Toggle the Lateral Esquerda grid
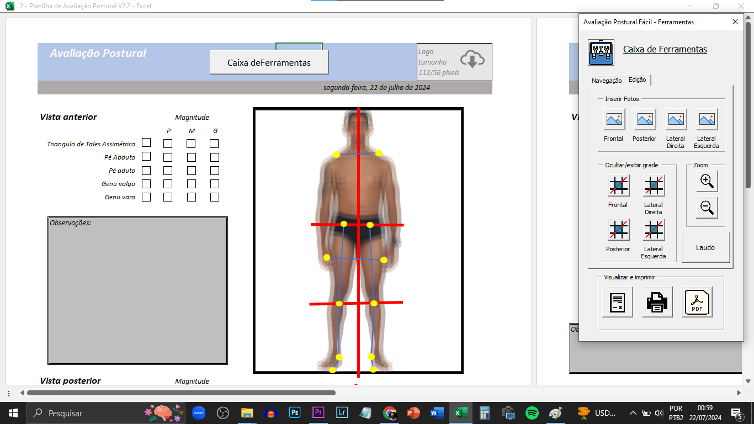 [654, 230]
